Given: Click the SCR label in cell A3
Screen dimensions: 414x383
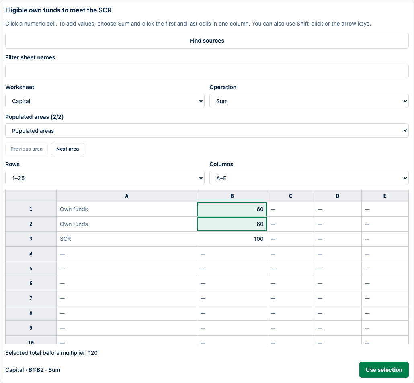Looking at the screenshot, I should [66, 239].
